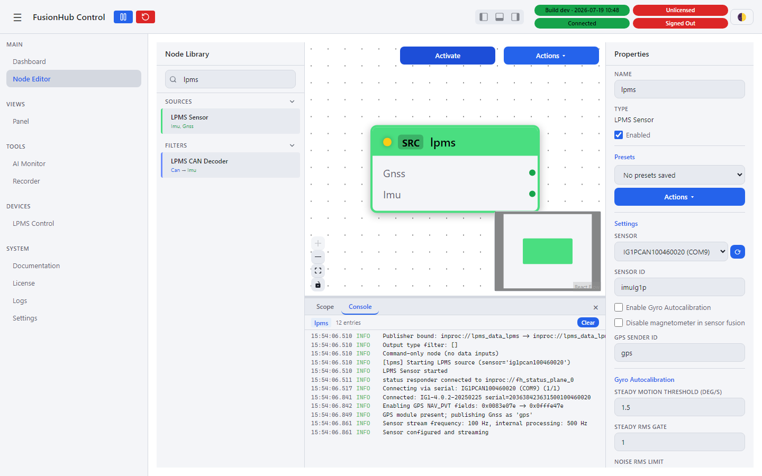Image resolution: width=762 pixels, height=476 pixels.
Task: Open the presets dropdown
Action: tap(679, 175)
